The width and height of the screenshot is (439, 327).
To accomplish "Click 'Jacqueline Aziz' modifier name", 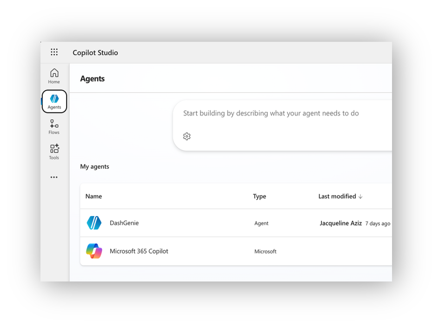I will coord(341,223).
